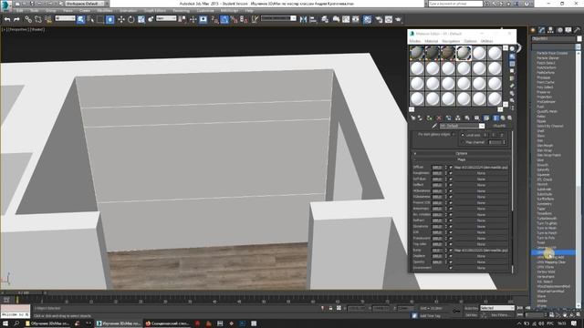Open Utilities menu in Material Editor
The image size is (584, 328).
(486, 41)
